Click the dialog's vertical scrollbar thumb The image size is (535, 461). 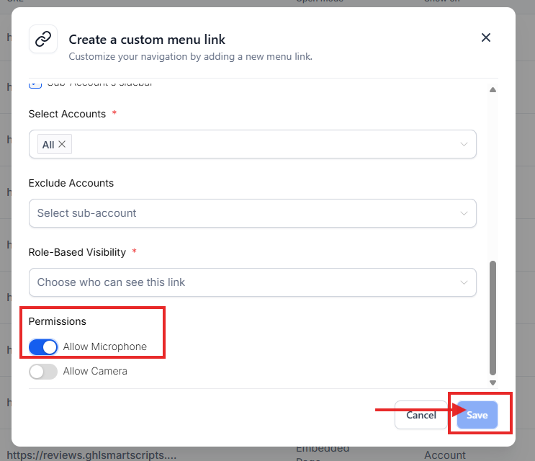pyautogui.click(x=493, y=318)
